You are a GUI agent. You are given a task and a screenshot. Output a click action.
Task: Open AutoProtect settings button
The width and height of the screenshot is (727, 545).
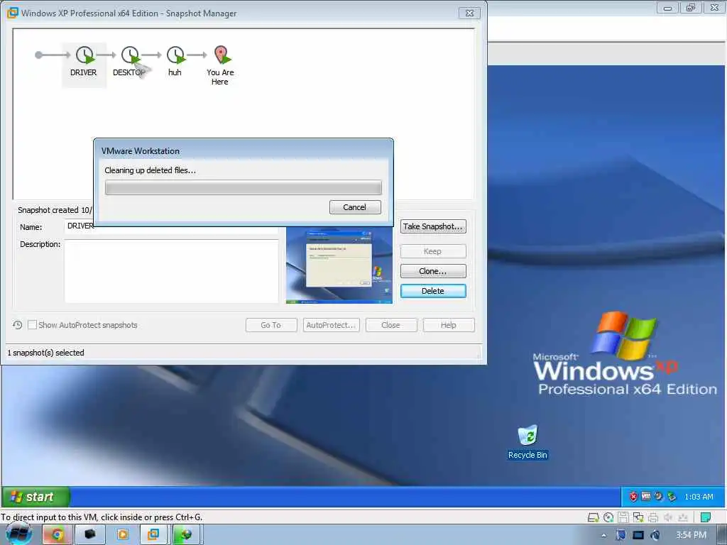pyautogui.click(x=331, y=325)
